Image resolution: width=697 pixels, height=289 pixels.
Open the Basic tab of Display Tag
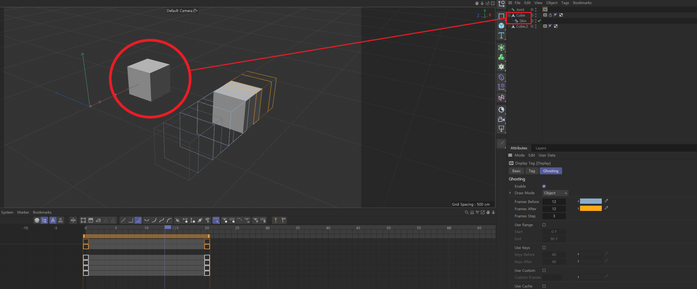click(x=517, y=171)
